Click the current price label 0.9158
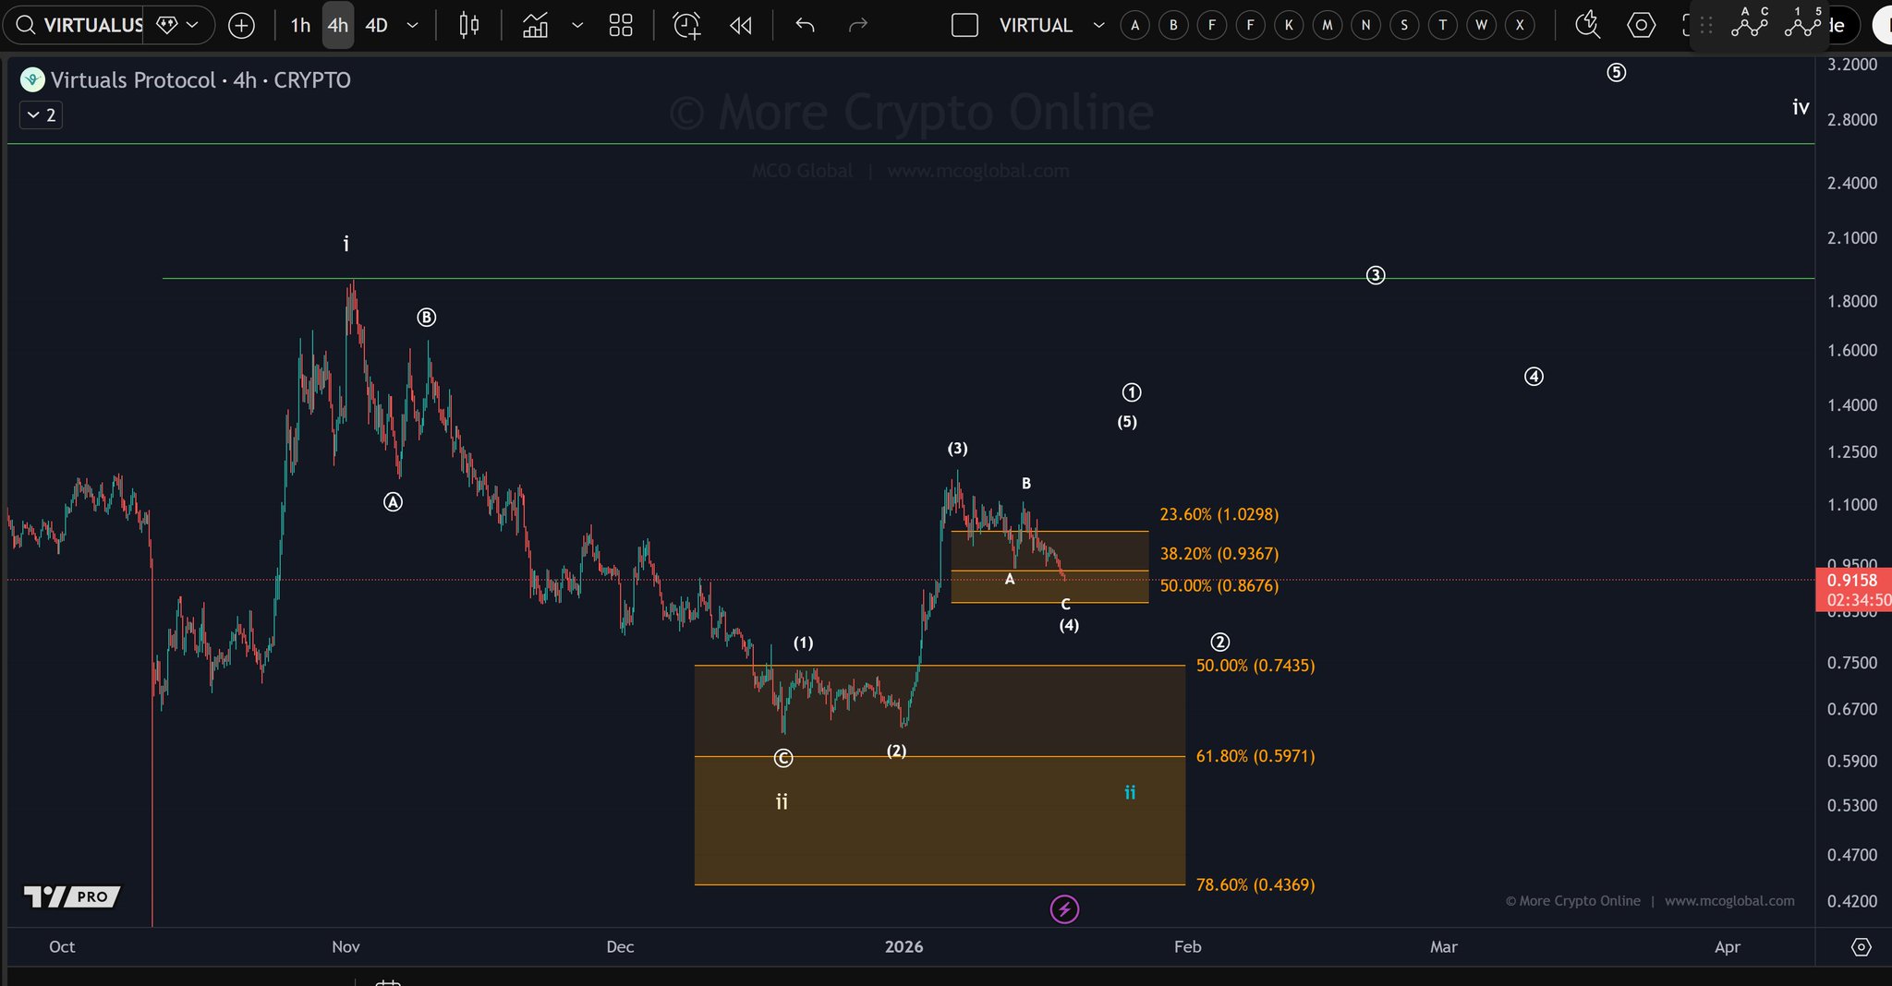The width and height of the screenshot is (1892, 986). tap(1853, 581)
